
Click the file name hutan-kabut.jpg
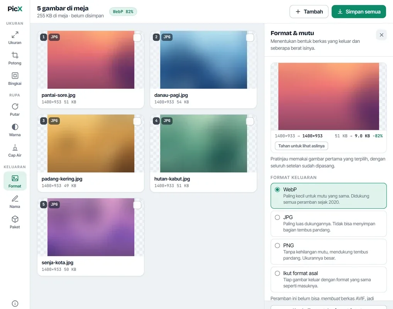[172, 179]
